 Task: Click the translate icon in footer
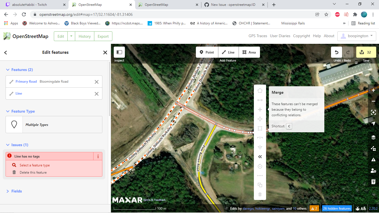[x=363, y=209]
